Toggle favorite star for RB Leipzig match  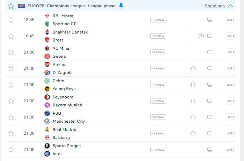point(11,20)
